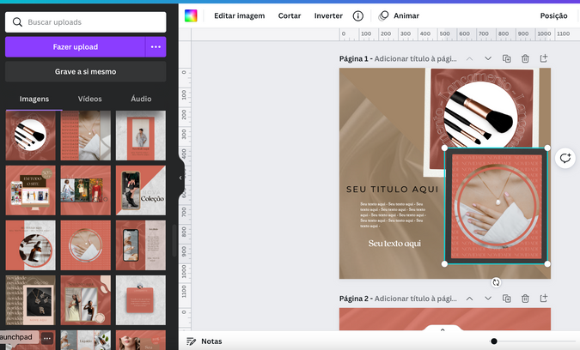Open the image info icon

[x=358, y=16]
